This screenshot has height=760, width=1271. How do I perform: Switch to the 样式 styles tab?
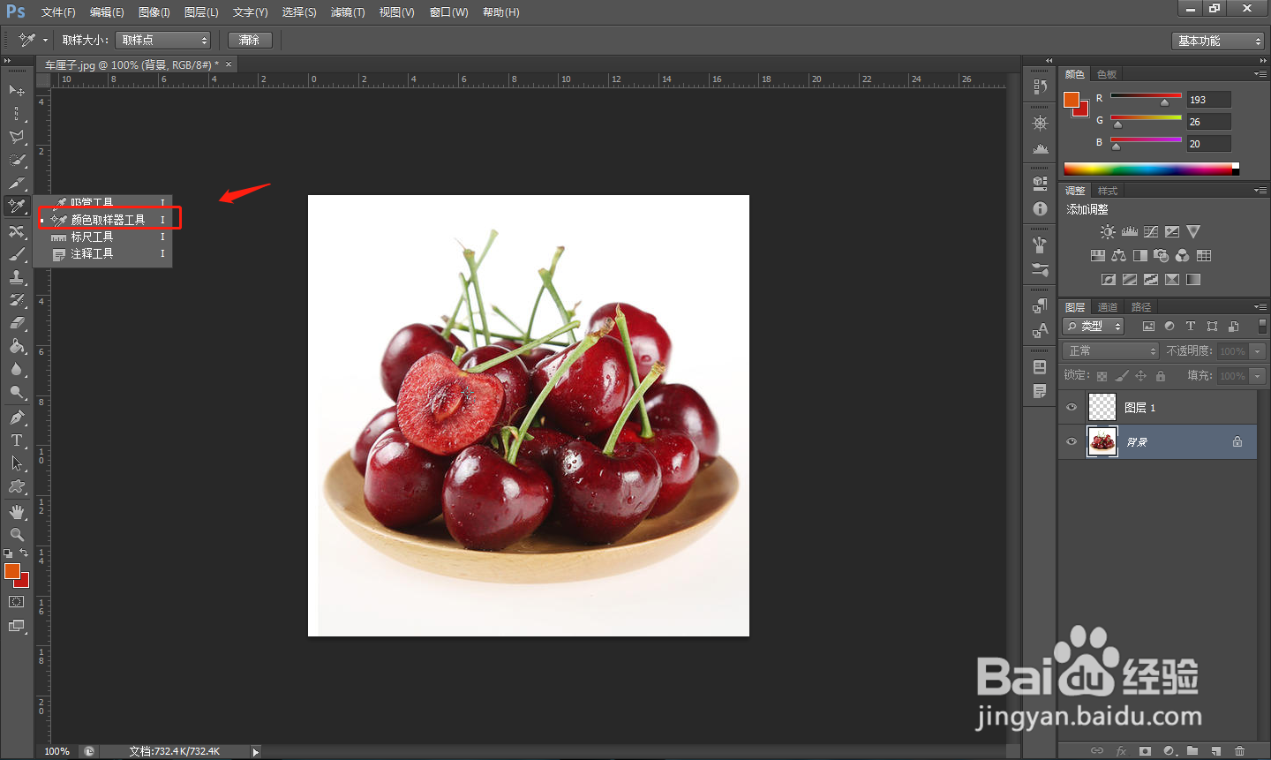pyautogui.click(x=1108, y=191)
